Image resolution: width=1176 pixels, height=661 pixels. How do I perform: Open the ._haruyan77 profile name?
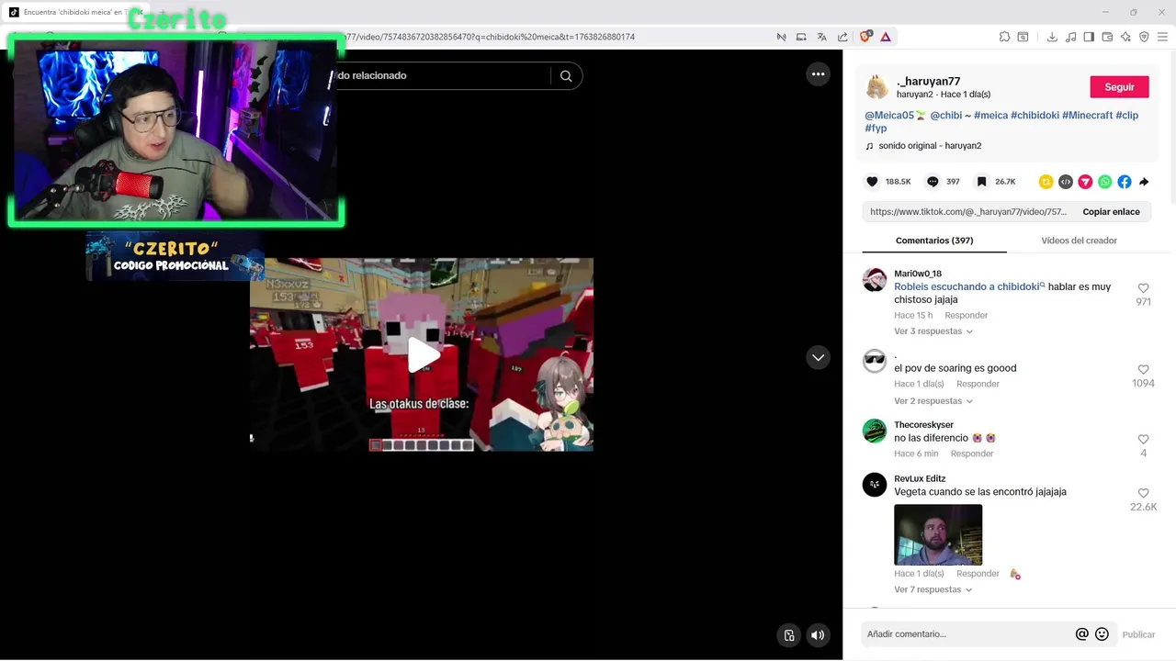coord(928,82)
